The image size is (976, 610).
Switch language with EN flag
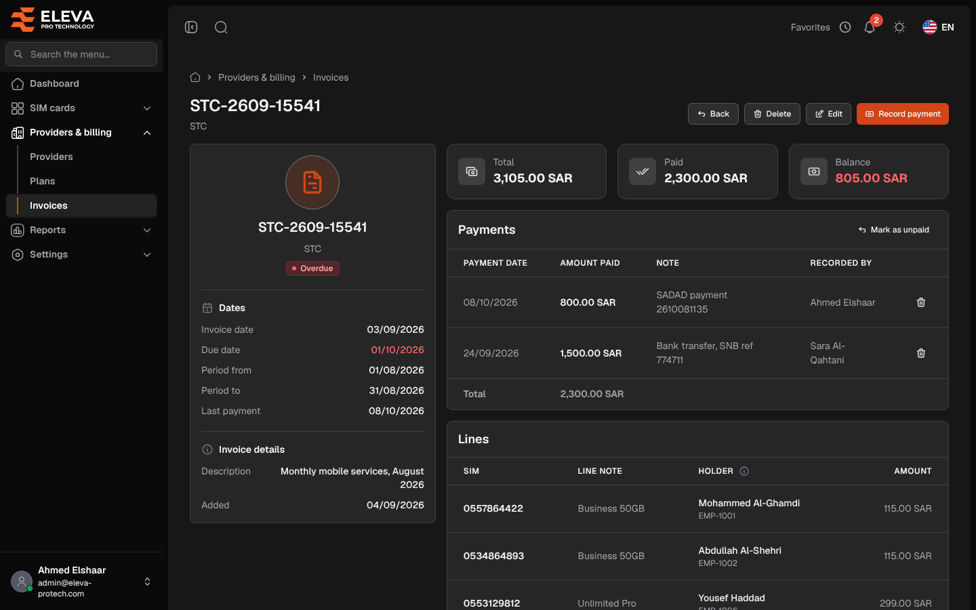click(938, 27)
